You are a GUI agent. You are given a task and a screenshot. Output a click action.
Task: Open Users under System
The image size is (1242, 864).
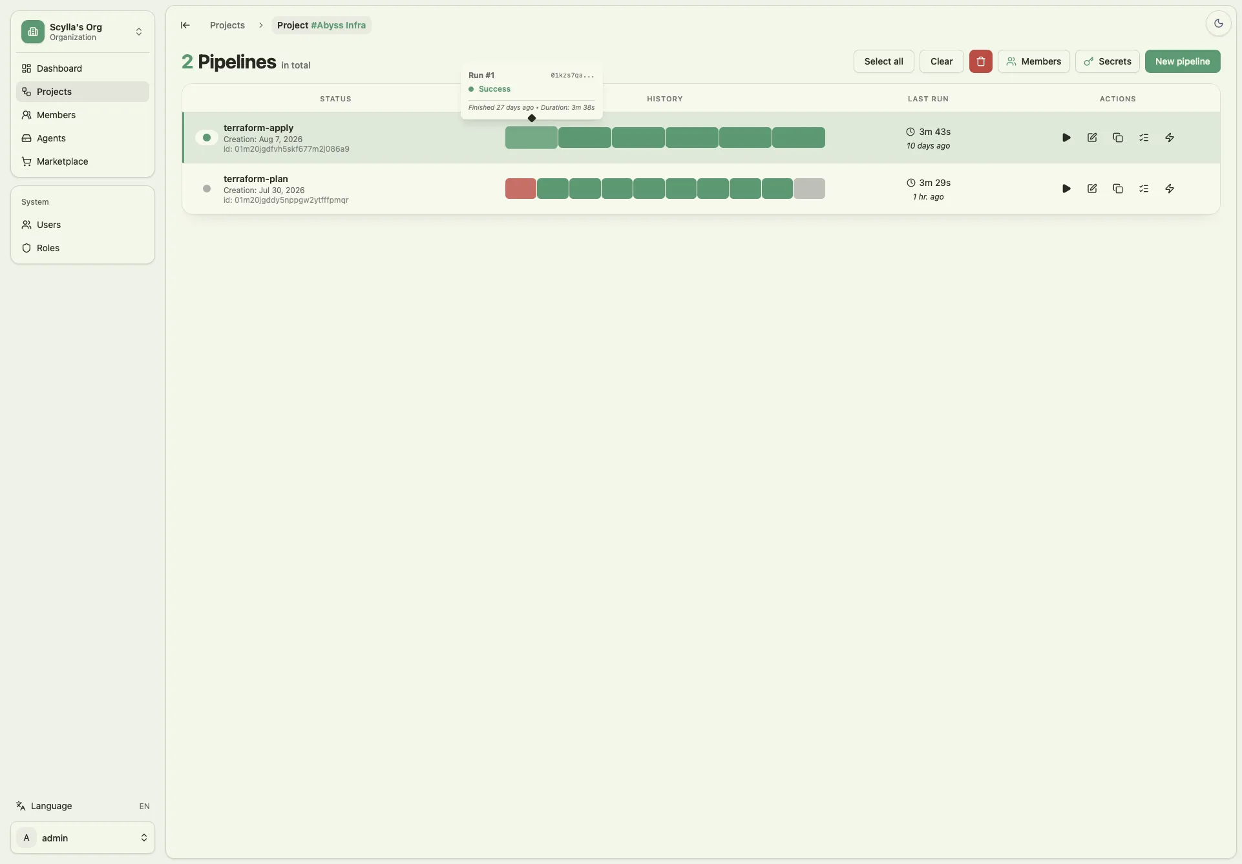[83, 225]
